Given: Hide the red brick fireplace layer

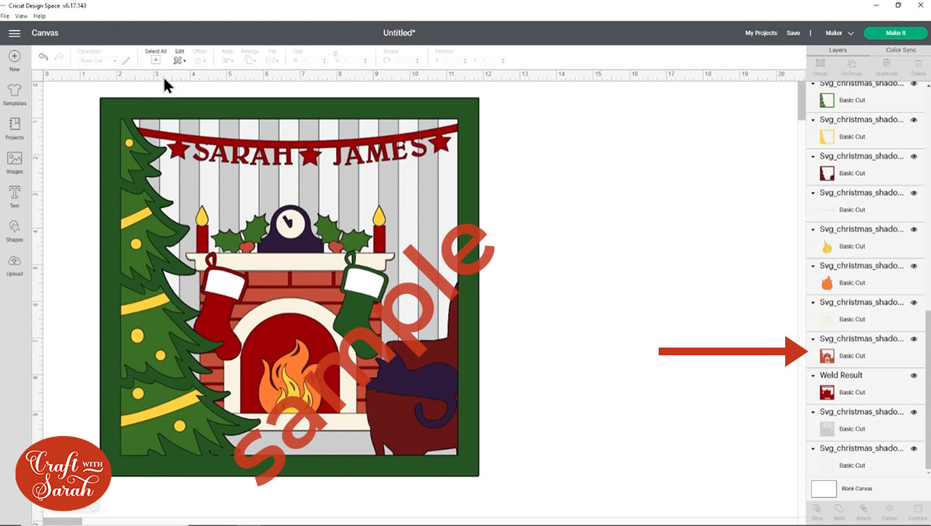Looking at the screenshot, I should 914,339.
